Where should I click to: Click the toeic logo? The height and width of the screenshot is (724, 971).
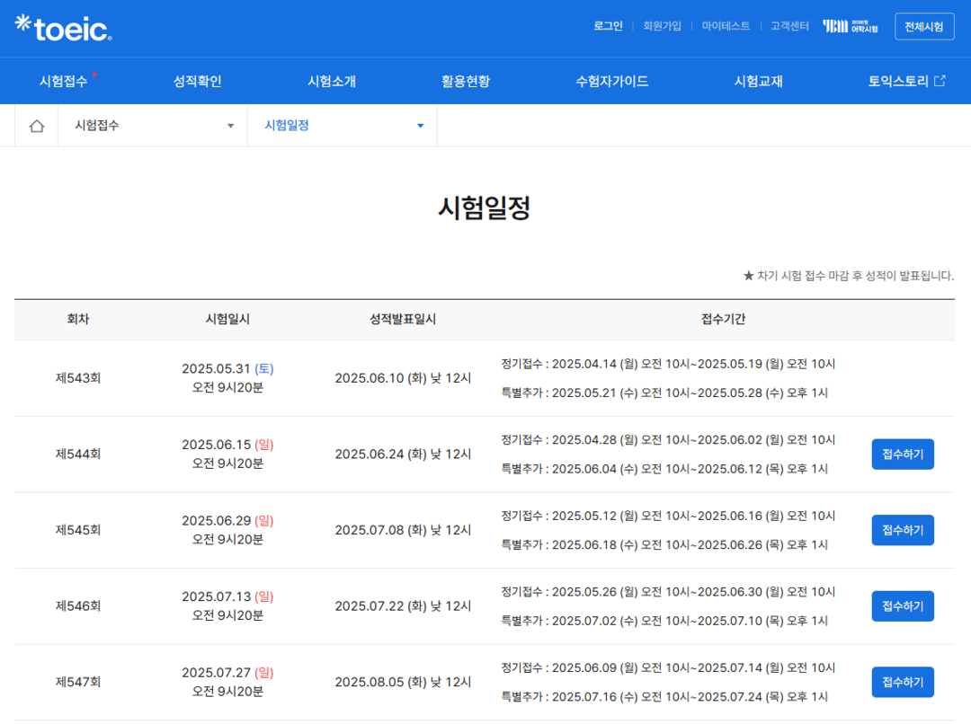click(64, 28)
